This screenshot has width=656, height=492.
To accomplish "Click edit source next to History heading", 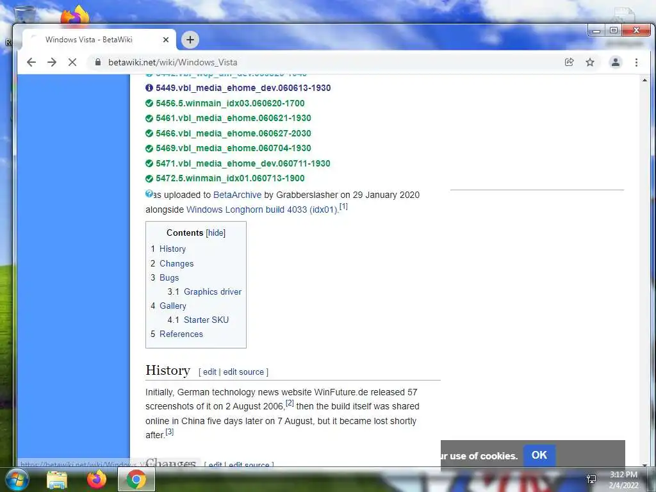I will tap(243, 372).
